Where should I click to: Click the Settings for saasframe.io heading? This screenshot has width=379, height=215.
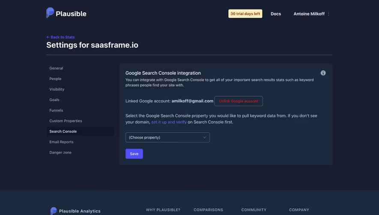92,45
